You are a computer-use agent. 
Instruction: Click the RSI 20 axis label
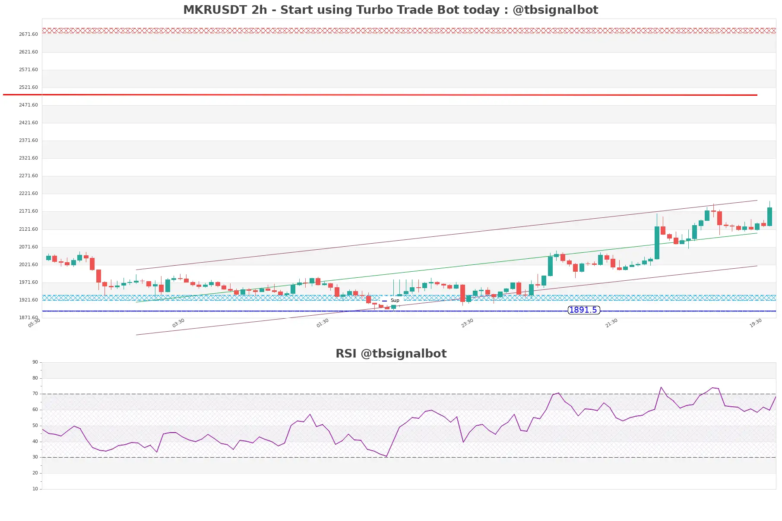tap(35, 473)
